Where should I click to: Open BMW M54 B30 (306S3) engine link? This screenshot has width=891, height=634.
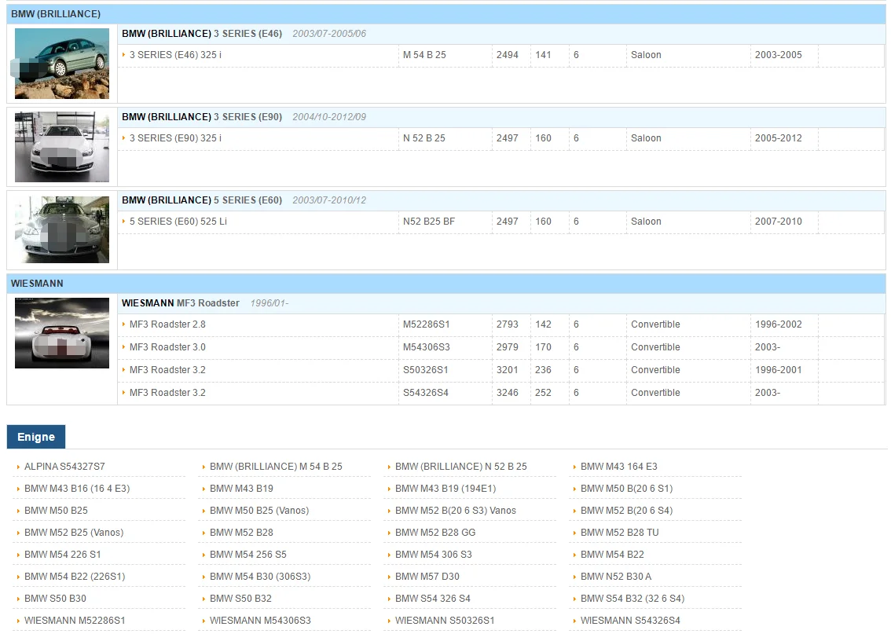click(x=260, y=577)
